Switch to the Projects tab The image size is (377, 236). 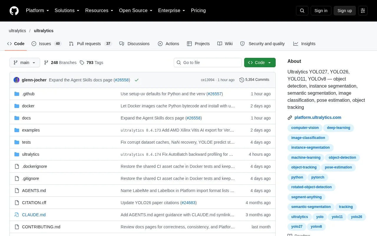[x=198, y=44]
